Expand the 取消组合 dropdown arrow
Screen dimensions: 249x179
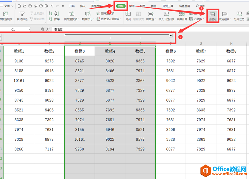click(231, 19)
